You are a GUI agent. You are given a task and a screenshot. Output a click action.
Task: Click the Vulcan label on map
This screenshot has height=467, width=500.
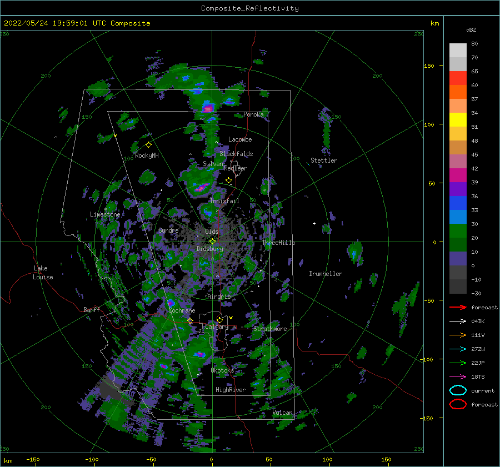(283, 413)
